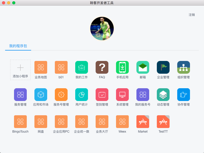Select the 企业管理 flag icon
The width and height of the screenshot is (204, 153).
163,67
